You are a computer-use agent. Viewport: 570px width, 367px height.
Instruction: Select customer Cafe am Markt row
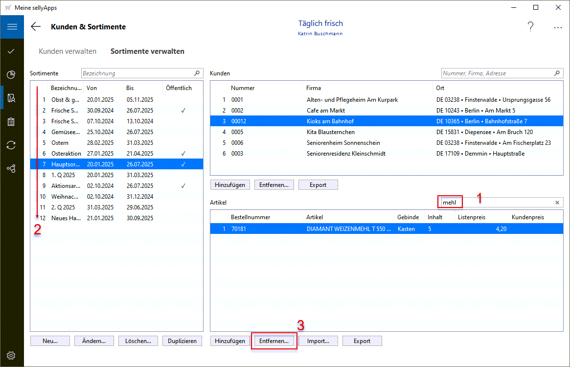[x=327, y=111]
